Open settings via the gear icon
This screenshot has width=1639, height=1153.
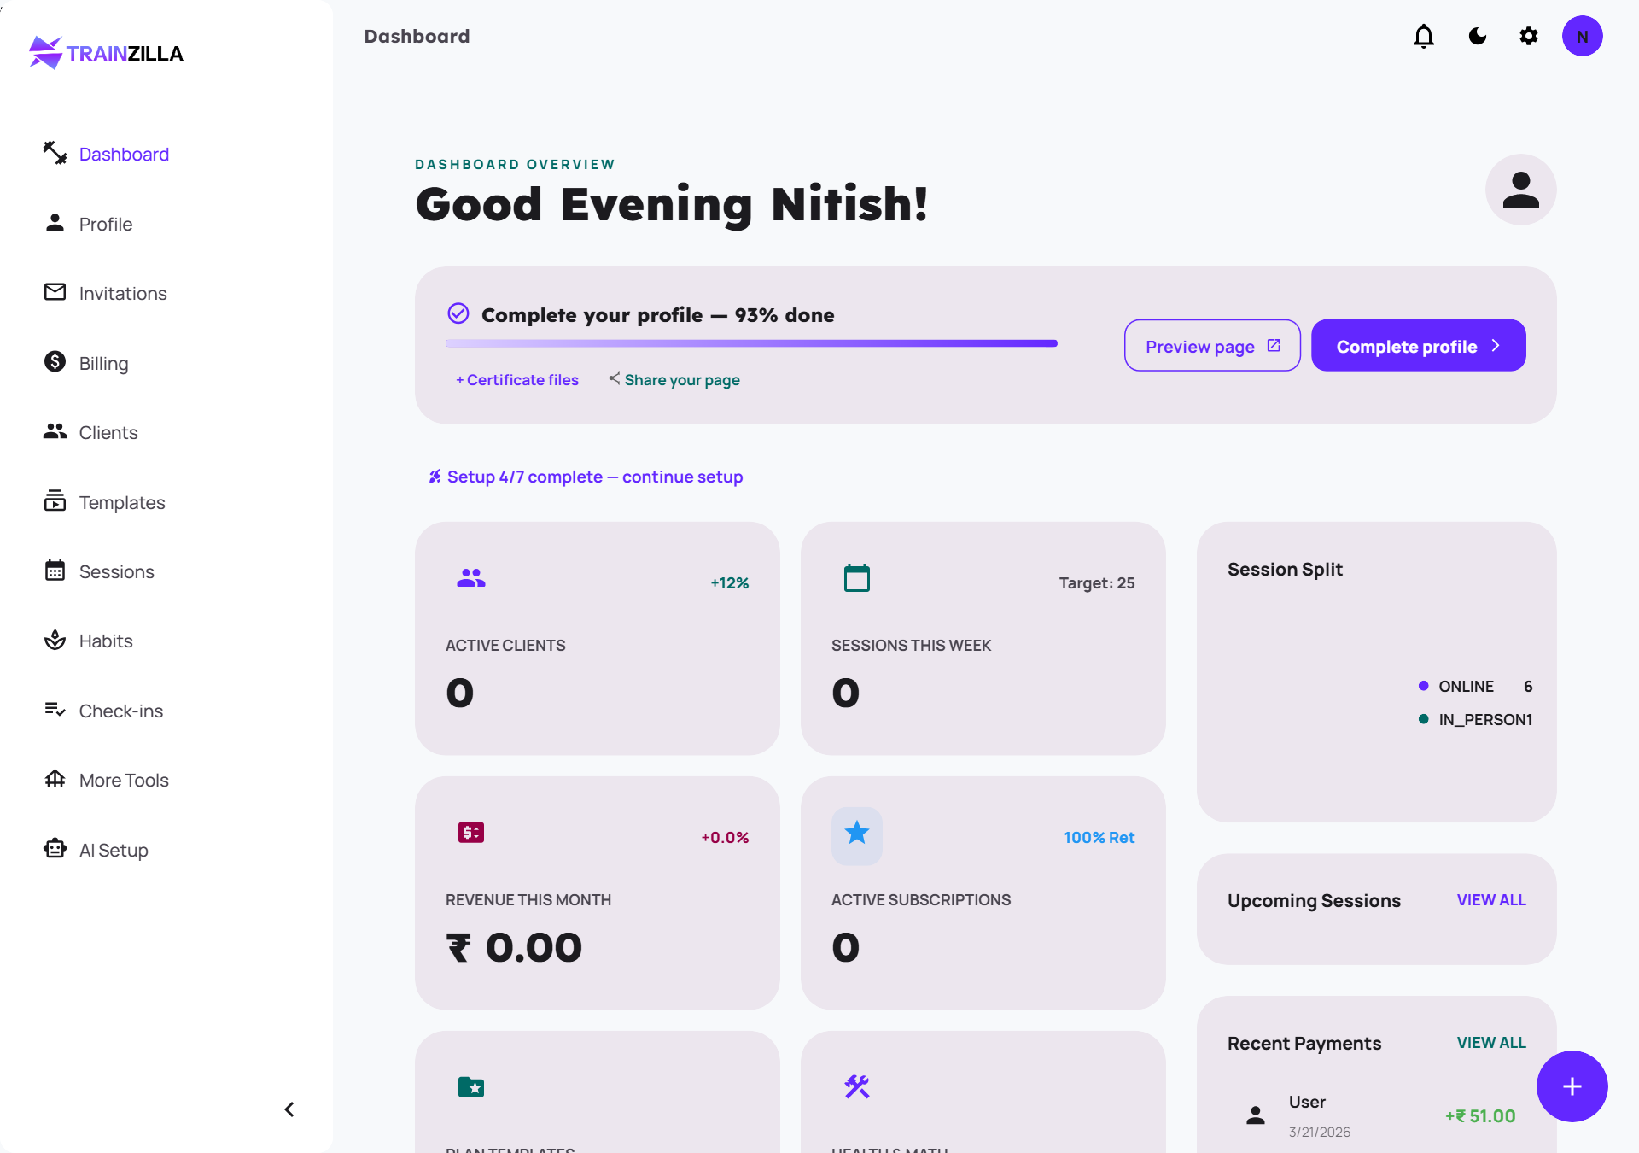1528,37
